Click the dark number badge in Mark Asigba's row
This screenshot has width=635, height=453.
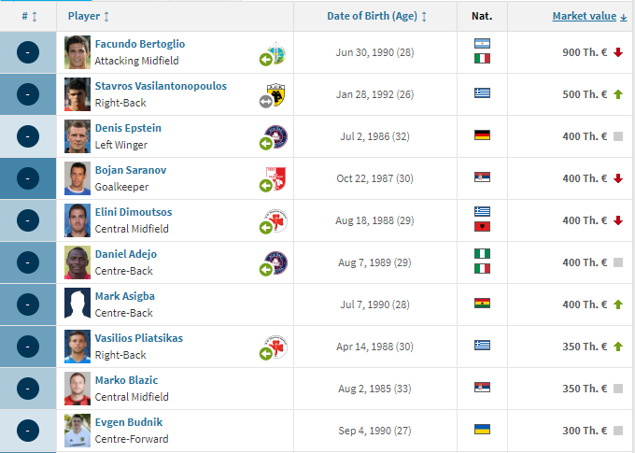tap(28, 304)
